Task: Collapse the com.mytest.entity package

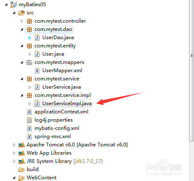Action: click(22, 46)
